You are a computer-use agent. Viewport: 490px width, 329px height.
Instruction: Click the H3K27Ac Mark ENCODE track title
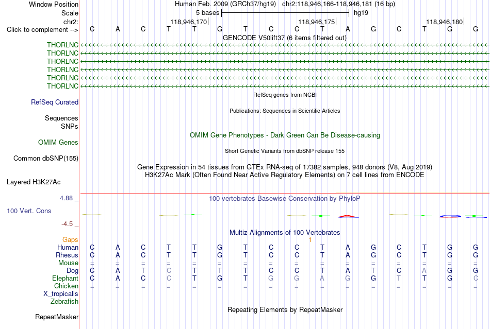[x=285, y=175]
